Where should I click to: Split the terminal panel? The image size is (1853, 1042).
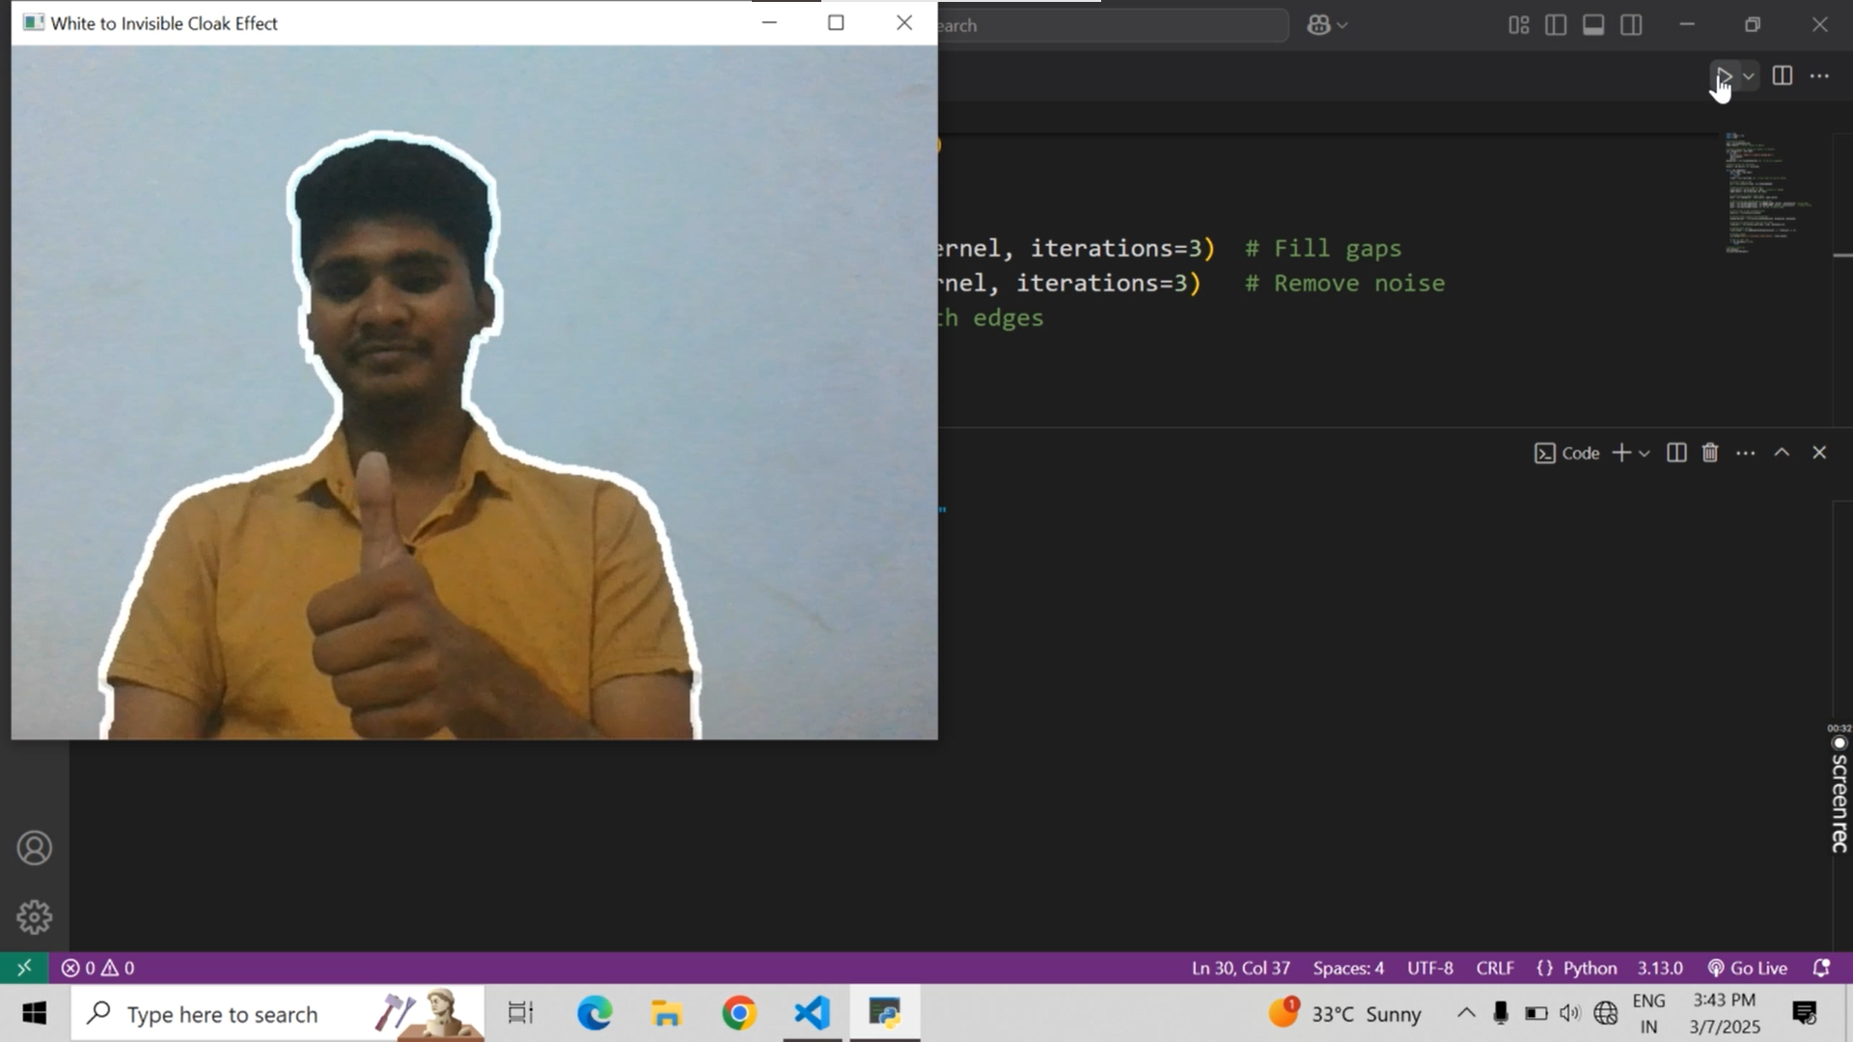[1676, 453]
